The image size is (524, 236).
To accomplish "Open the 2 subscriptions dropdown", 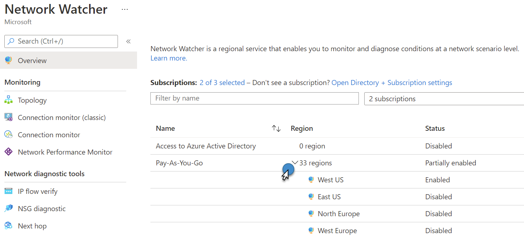I will (x=444, y=98).
